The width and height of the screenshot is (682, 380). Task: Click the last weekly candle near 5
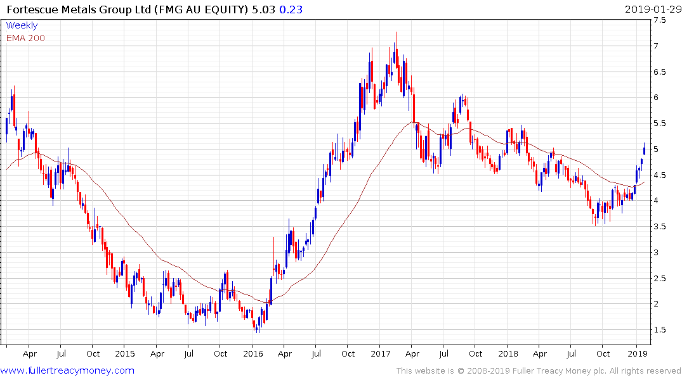(644, 149)
